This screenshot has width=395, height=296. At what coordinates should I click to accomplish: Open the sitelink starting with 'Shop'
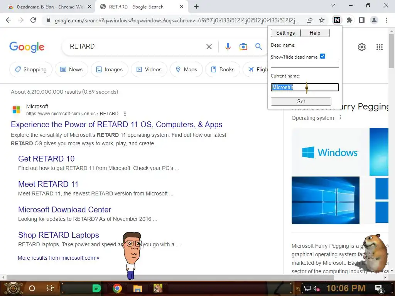(x=59, y=235)
